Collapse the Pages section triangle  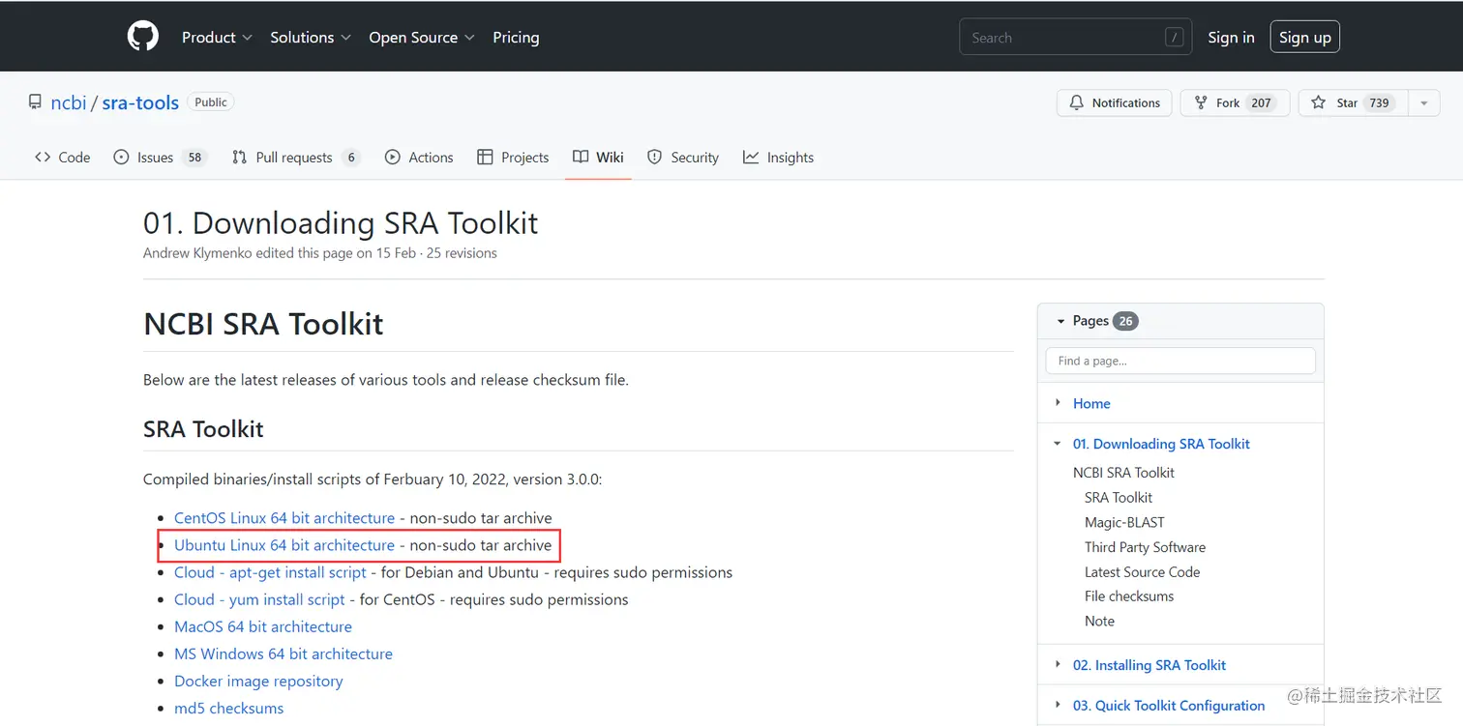[1060, 321]
